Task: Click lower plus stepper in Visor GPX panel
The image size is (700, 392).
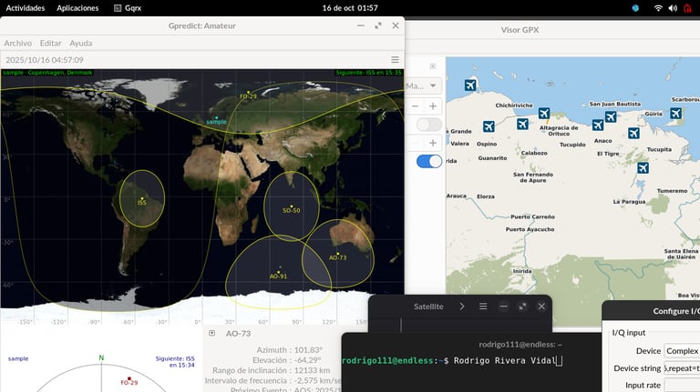Action: [x=433, y=143]
